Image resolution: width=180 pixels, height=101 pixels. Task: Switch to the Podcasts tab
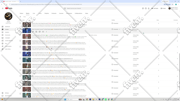point(54,13)
